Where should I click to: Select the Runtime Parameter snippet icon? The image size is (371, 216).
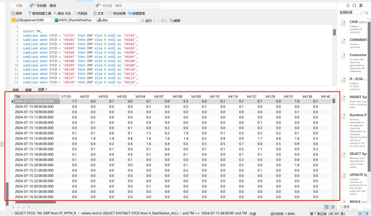tap(343, 117)
